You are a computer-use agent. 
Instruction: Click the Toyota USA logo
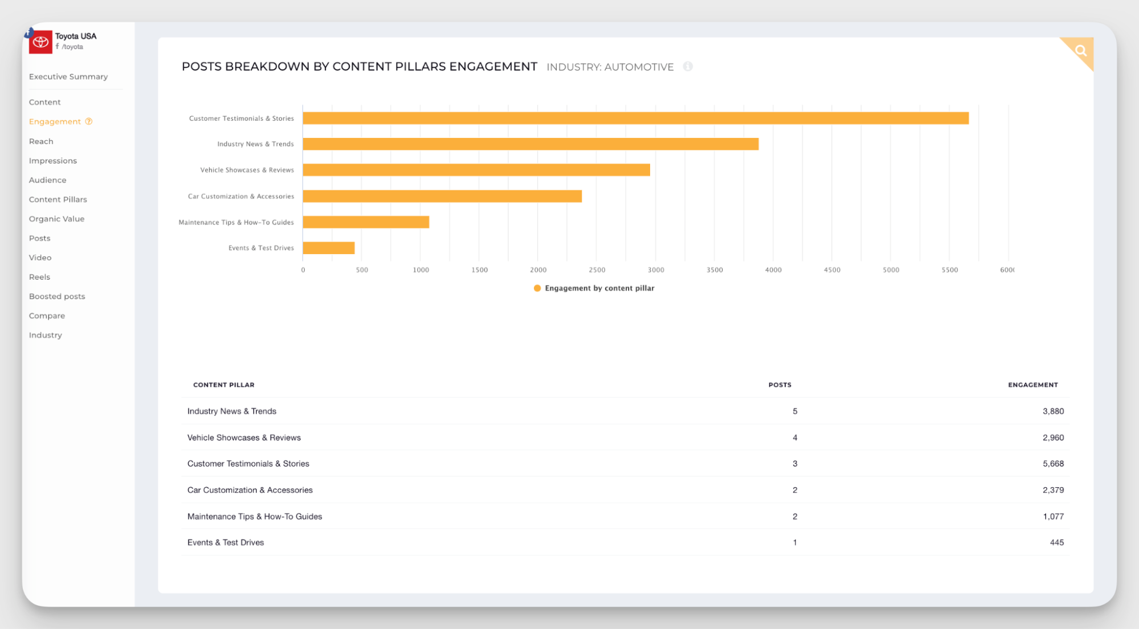(x=40, y=42)
